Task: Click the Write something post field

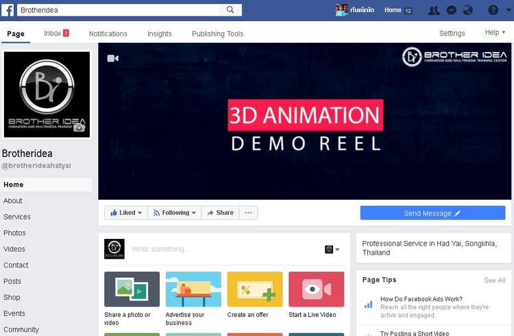Action: [x=219, y=249]
